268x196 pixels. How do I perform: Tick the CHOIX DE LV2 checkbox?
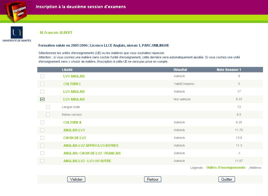[42, 138]
